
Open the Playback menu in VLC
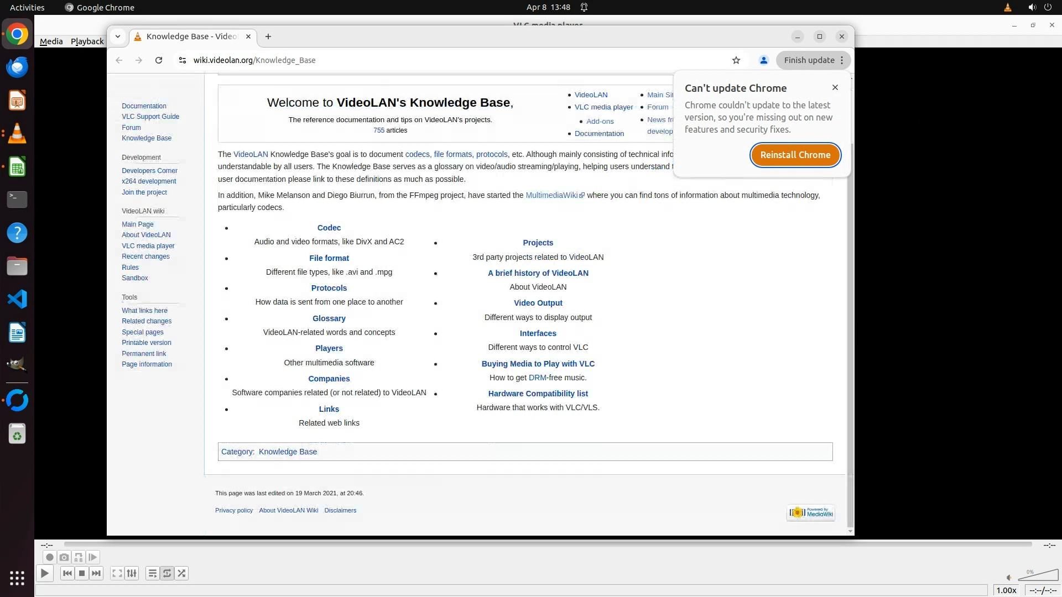[87, 41]
